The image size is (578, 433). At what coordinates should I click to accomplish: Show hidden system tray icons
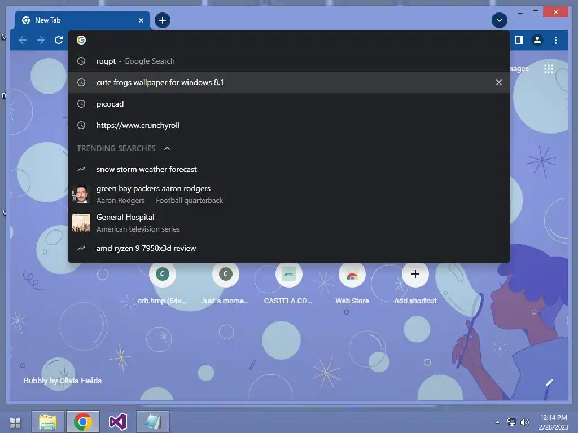497,422
